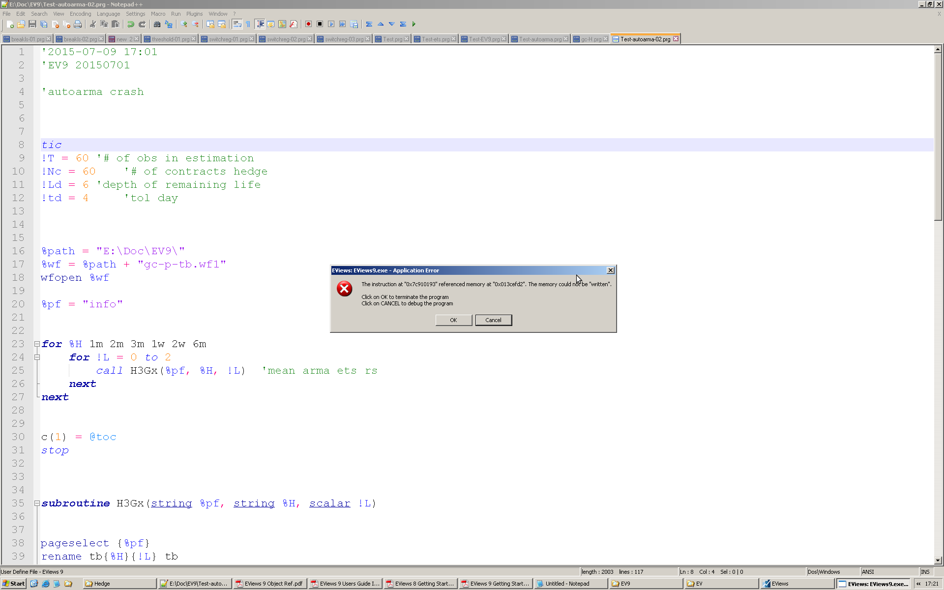Open the Replace dialog icon
944x590 pixels.
click(169, 24)
